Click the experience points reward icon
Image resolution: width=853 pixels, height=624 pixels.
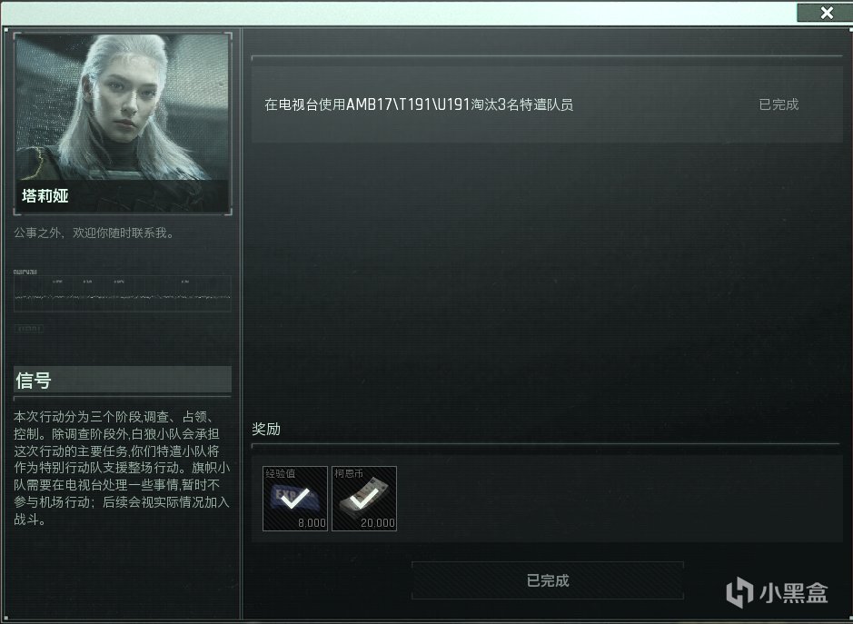[x=295, y=499]
